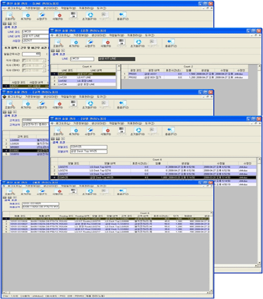
Task: Click Delete (F8) in the model management window
Action: point(106,131)
